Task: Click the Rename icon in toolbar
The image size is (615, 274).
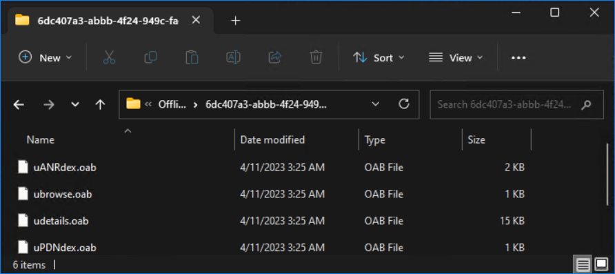Action: click(x=233, y=58)
